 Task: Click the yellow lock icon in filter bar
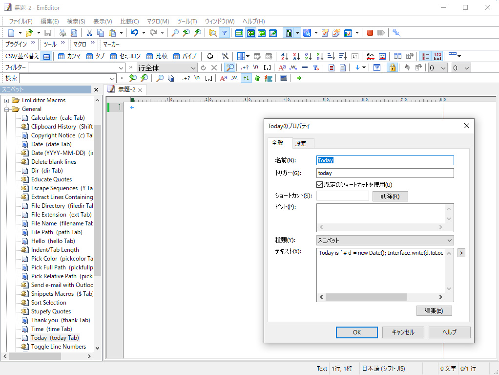coord(392,68)
